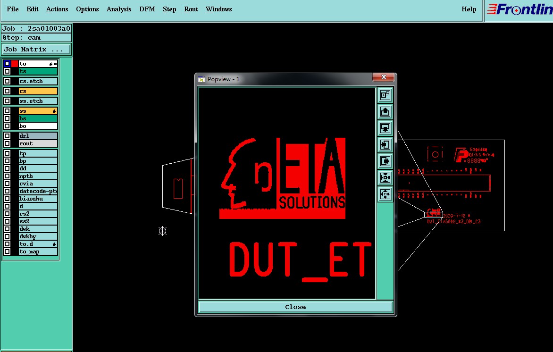Select layer name biaozhu
Screen dimensions: 553x352
(x=38, y=199)
